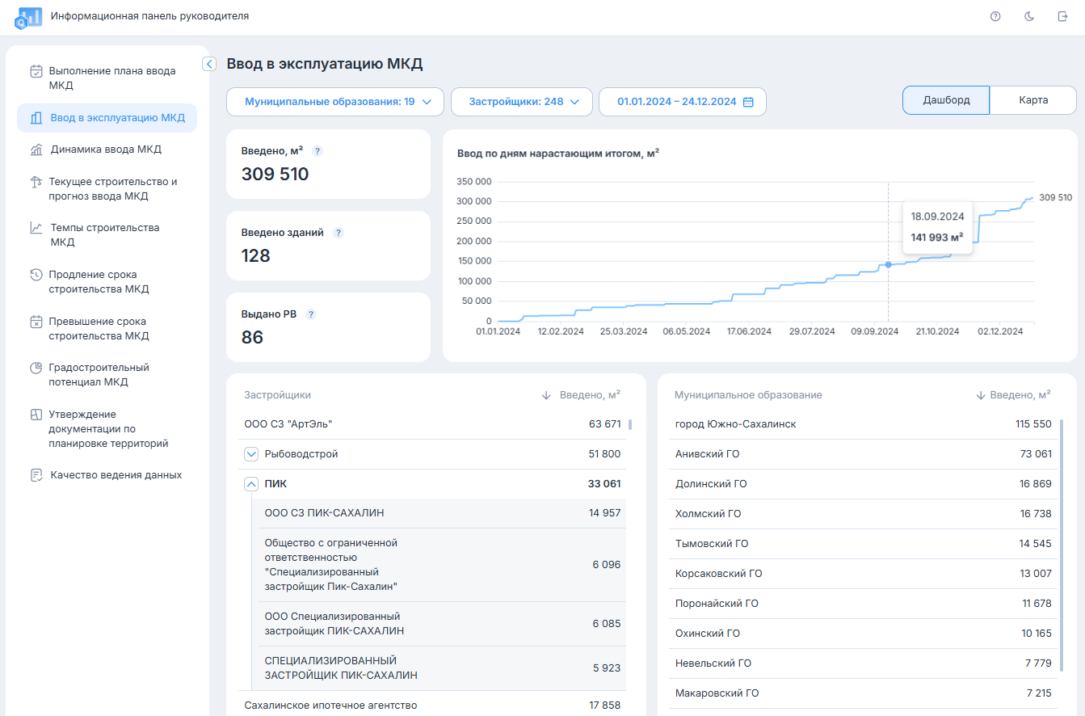Click the Введено, м² header in Застройщики table
Screen dimensions: 1085x716
[588, 395]
